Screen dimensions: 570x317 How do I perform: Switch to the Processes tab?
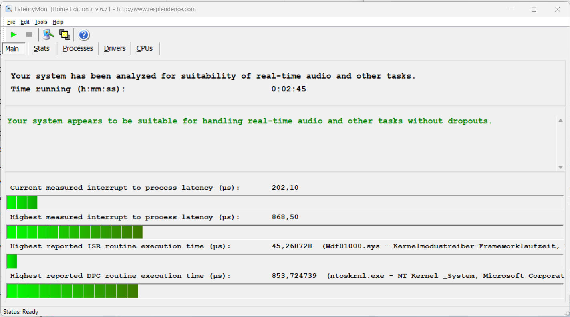click(78, 48)
